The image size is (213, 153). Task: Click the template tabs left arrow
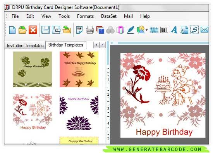pyautogui.click(x=96, y=45)
